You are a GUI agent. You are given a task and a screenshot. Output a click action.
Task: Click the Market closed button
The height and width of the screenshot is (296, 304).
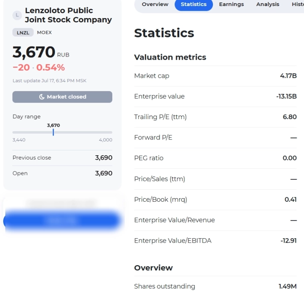coord(62,97)
